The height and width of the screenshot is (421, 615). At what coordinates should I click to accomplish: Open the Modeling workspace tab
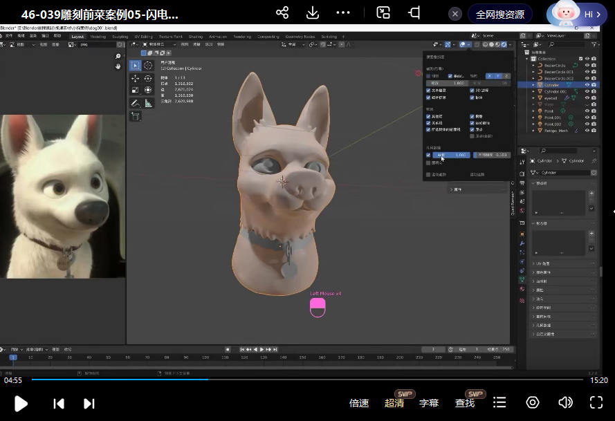click(x=98, y=37)
